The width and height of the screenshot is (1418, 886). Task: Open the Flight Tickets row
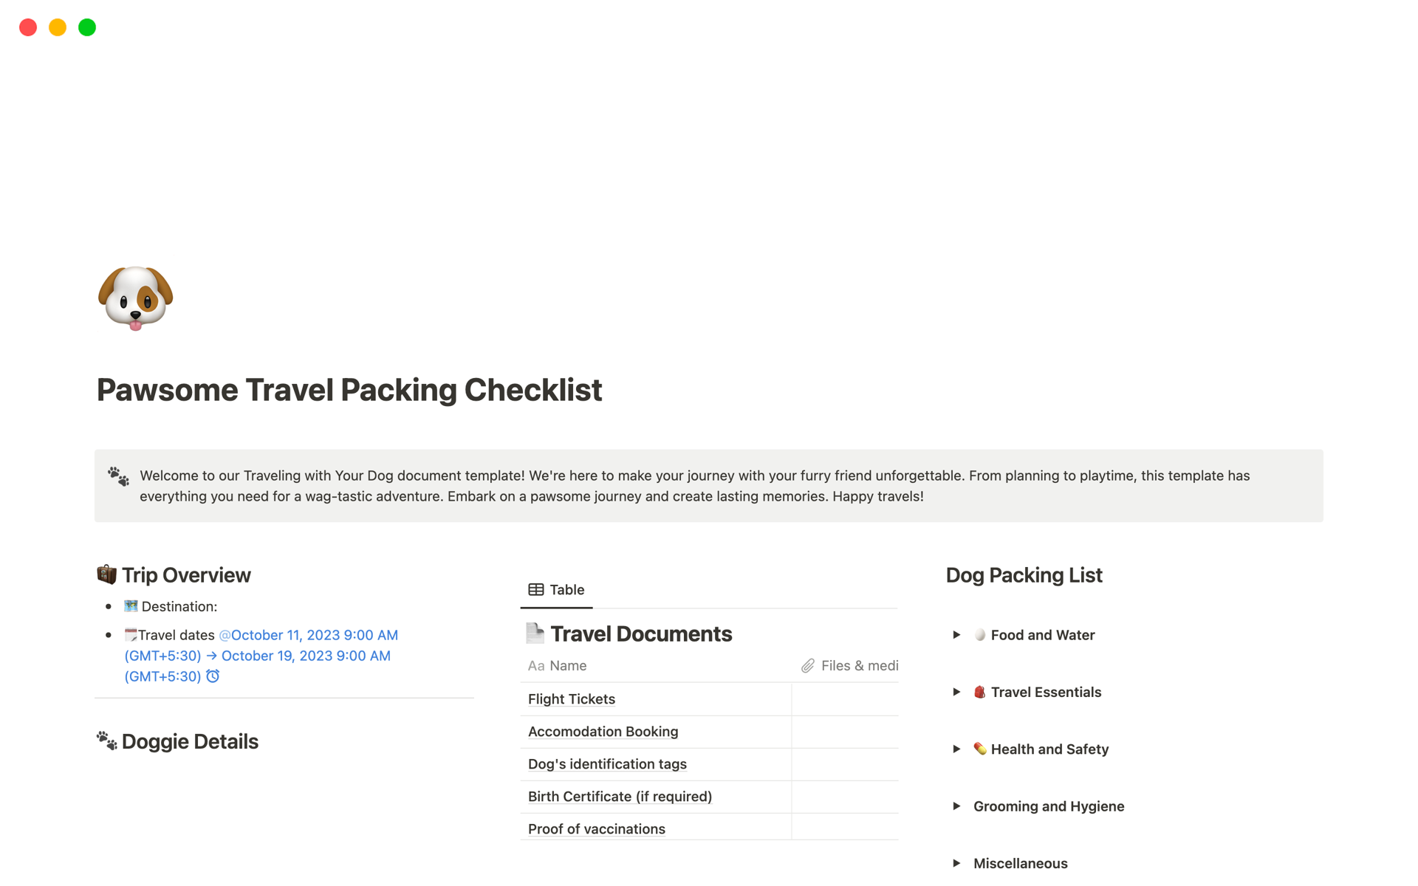(572, 699)
